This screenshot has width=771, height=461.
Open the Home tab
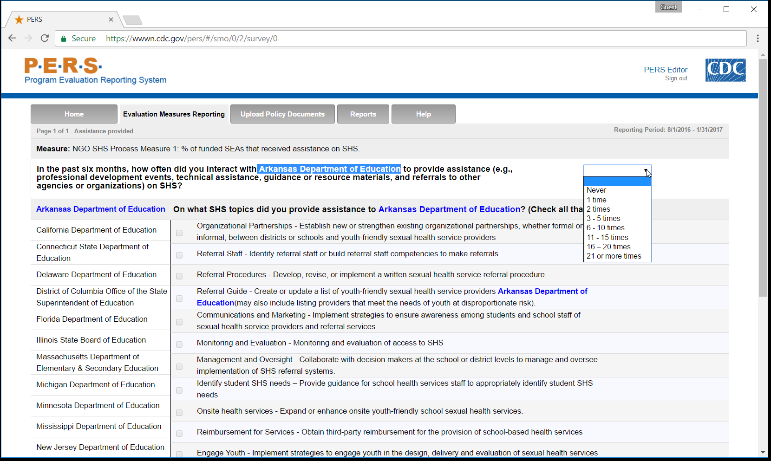point(74,114)
